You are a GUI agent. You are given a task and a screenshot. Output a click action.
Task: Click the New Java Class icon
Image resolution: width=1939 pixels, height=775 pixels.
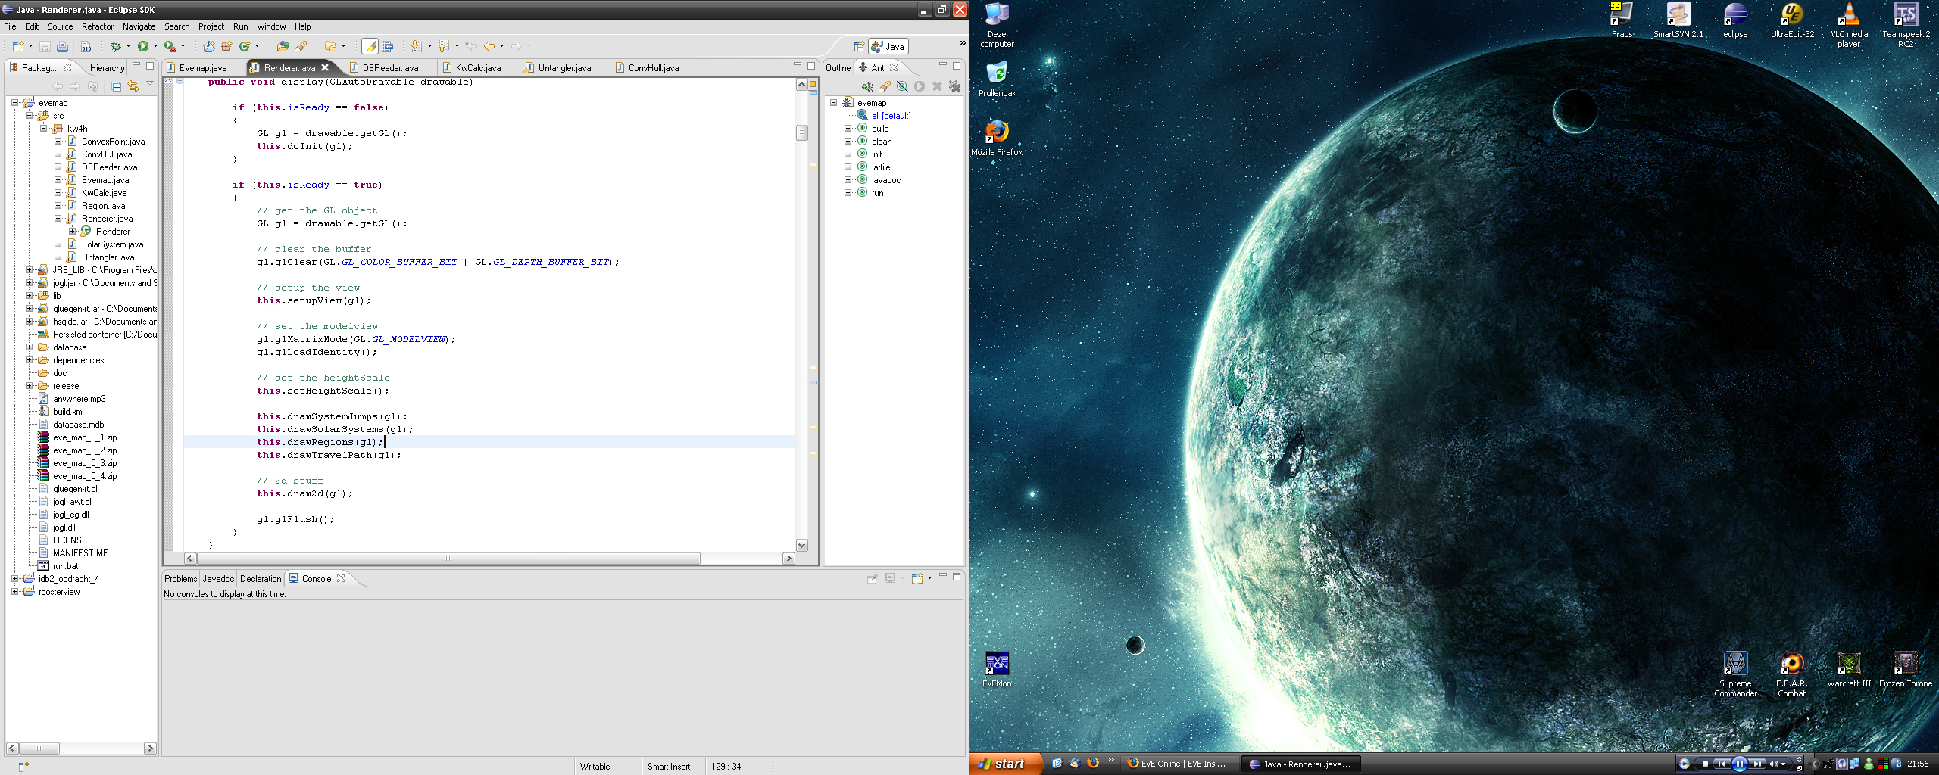coord(245,46)
